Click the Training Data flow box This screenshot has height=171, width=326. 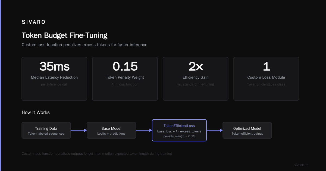tap(46, 130)
